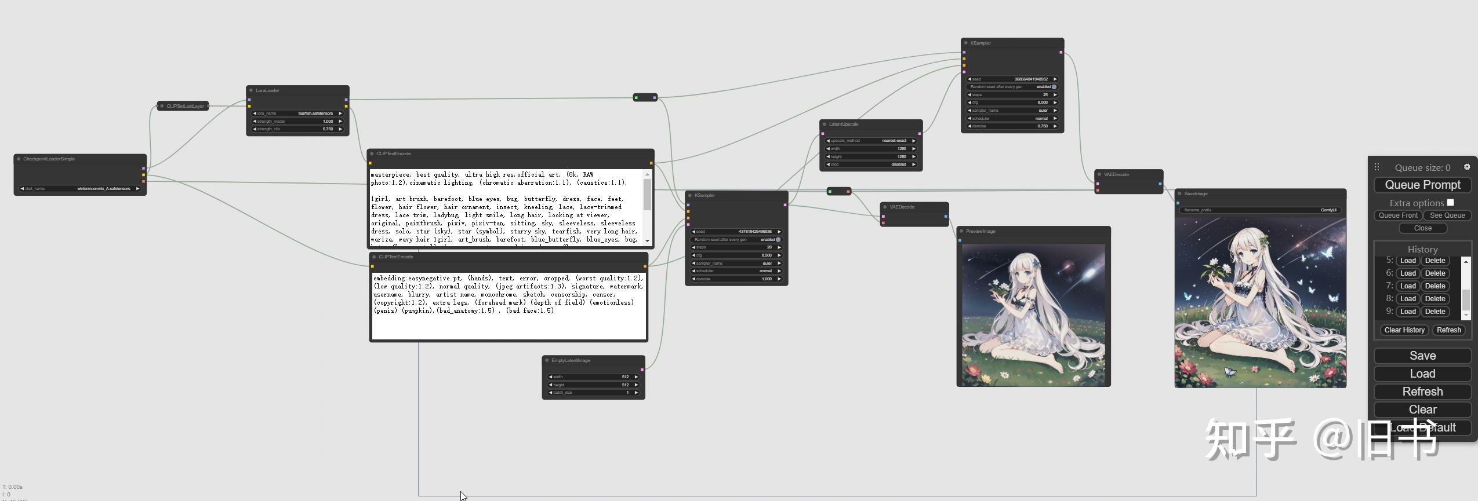The height and width of the screenshot is (501, 1478).
Task: Open upscale_method dropdown showing nearest-exact
Action: coord(871,141)
